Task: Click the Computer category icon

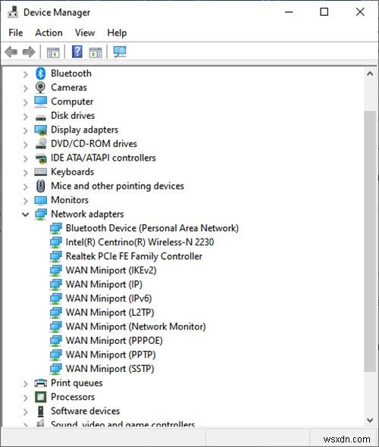Action: coord(40,102)
